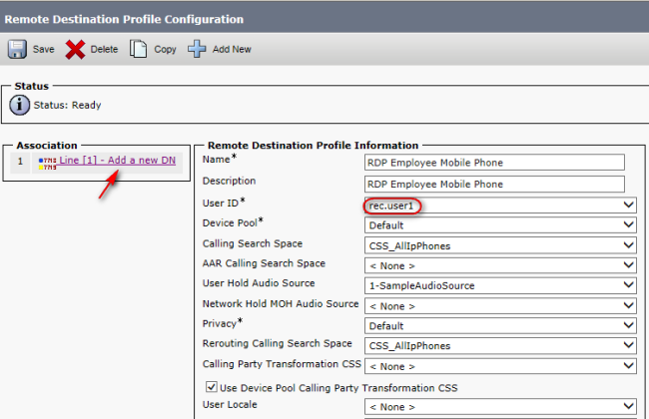Click the Status info icon
649x419 pixels.
pos(19,105)
